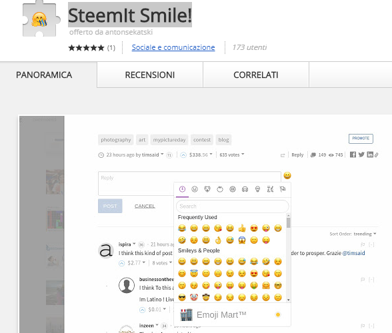
Task: Open the Sociale e comunicazione category link
Action: click(173, 47)
